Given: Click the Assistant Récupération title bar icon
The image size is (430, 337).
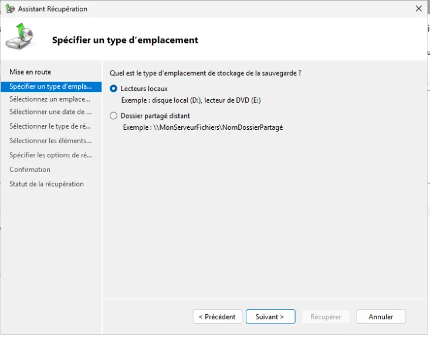Looking at the screenshot, I should (x=10, y=9).
